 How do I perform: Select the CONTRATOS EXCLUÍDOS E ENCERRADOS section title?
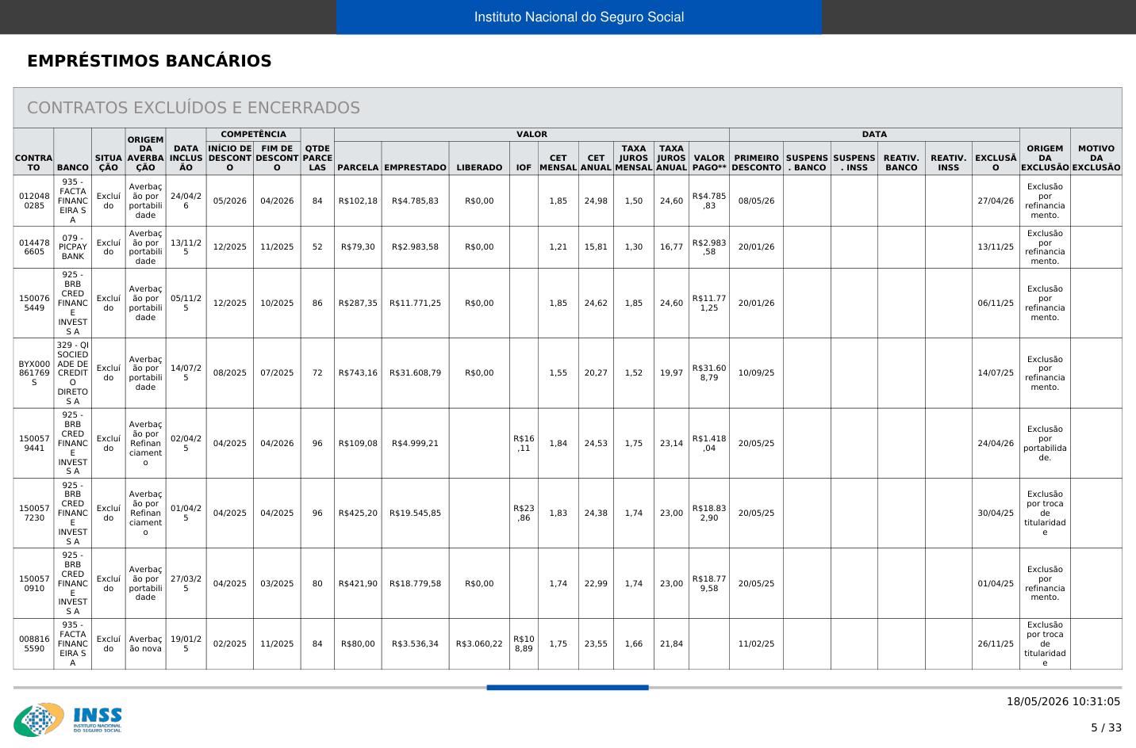click(194, 108)
